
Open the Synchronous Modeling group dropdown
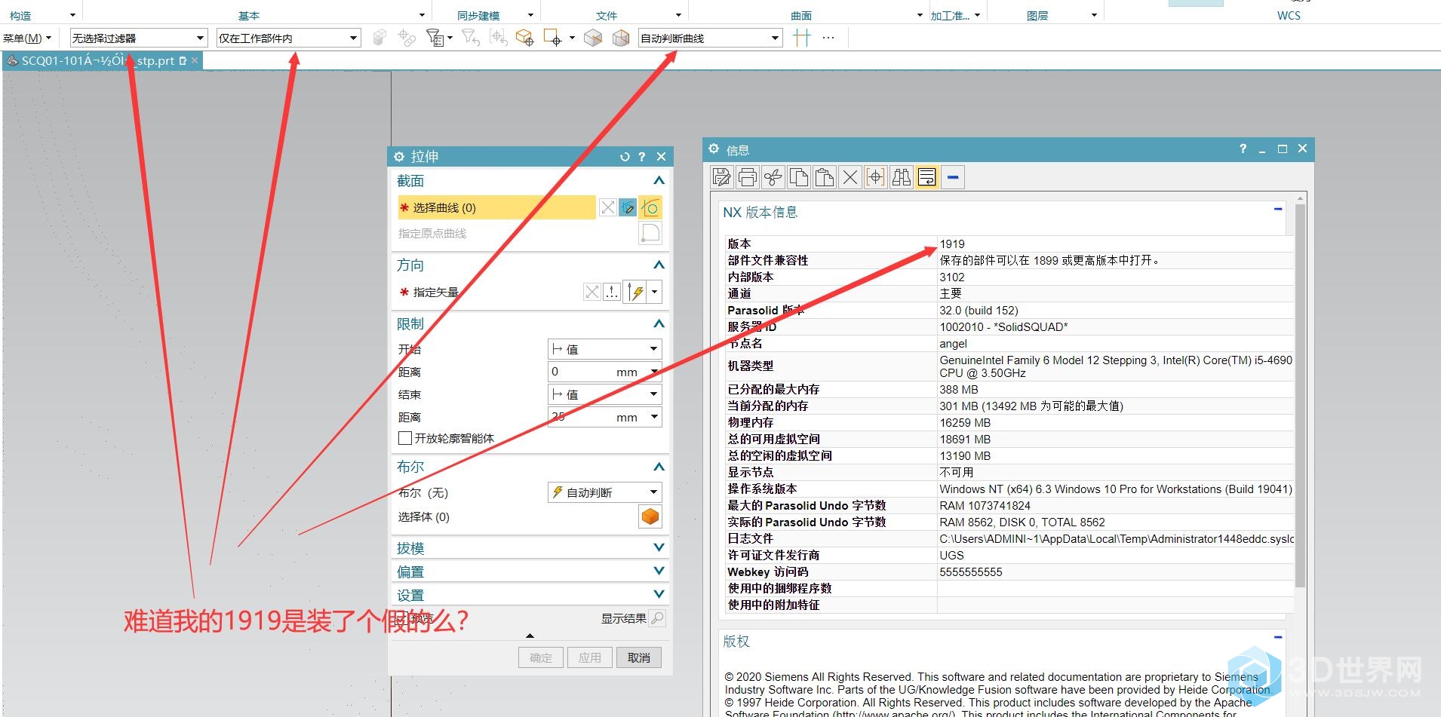pyautogui.click(x=530, y=15)
